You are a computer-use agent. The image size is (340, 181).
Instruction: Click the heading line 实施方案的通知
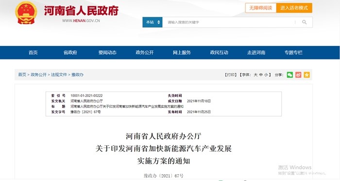pyautogui.click(x=164, y=161)
